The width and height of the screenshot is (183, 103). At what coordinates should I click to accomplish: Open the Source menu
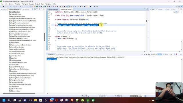11,4
